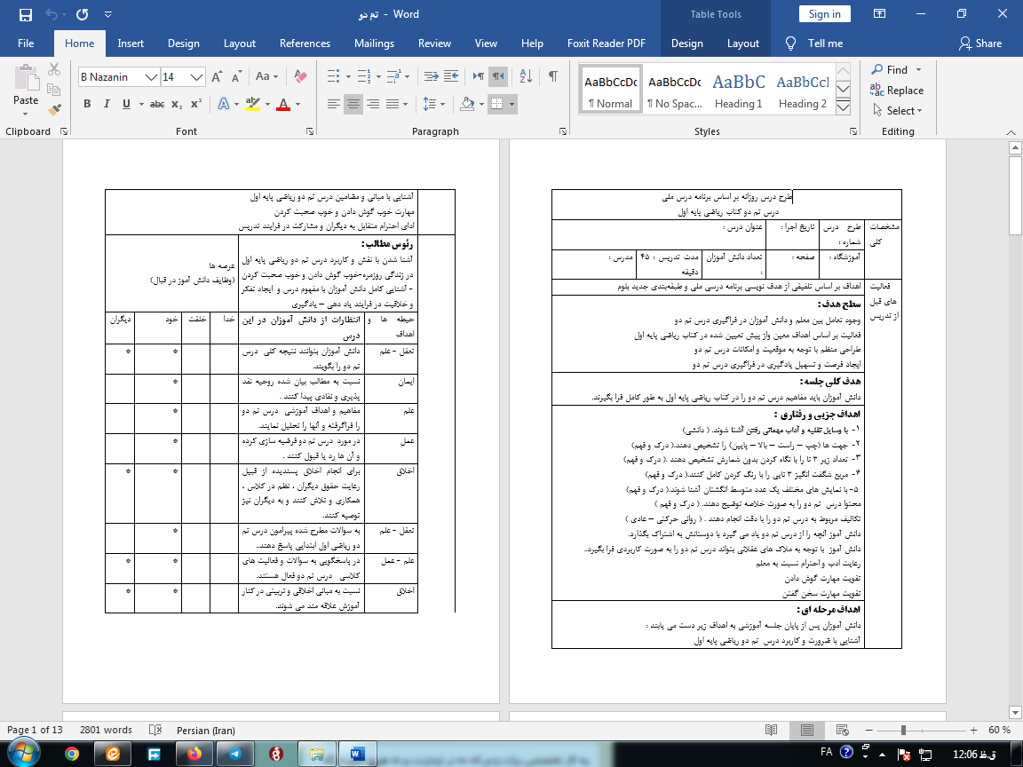Click the Increase Indent icon
The width and height of the screenshot is (1023, 767).
pyautogui.click(x=454, y=77)
